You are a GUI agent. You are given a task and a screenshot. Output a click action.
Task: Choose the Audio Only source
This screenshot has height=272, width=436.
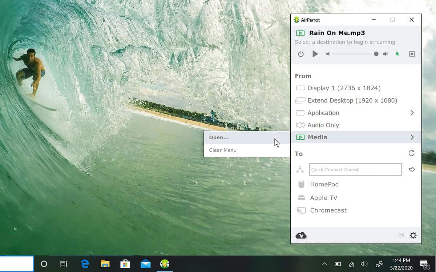[323, 125]
